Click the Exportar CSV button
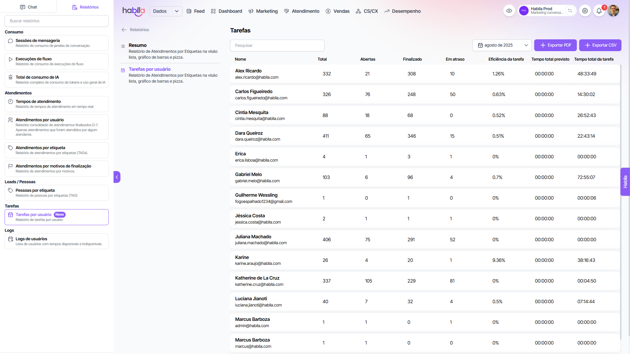The width and height of the screenshot is (630, 354). point(600,45)
